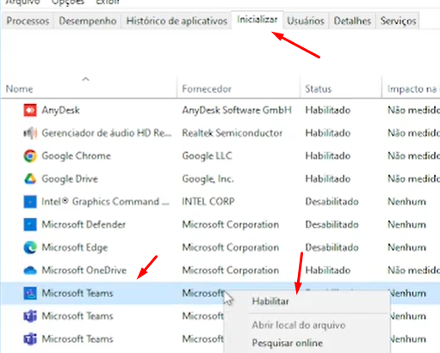The width and height of the screenshot is (440, 353).
Task: Click Nenhum impact in Microsoft Edge row
Action: (x=406, y=247)
